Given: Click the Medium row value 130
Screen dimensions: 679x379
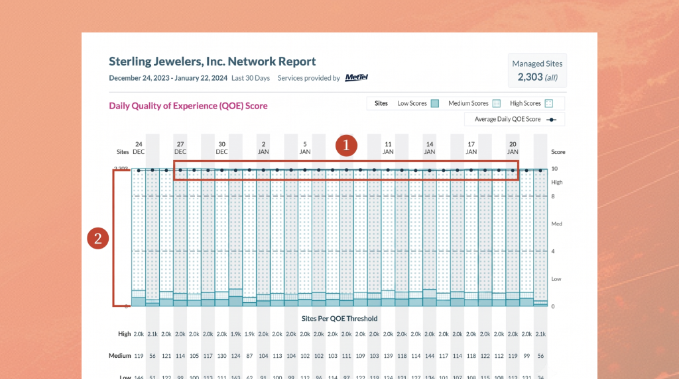Looking at the screenshot, I should tap(221, 356).
